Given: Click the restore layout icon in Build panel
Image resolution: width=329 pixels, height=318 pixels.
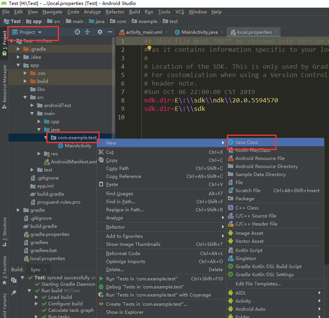Looking at the screenshot, I should [x=14, y=281].
